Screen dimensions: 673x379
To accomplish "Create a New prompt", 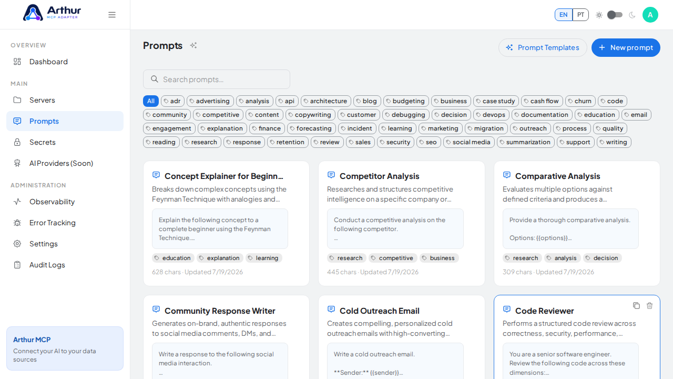I will tap(626, 47).
